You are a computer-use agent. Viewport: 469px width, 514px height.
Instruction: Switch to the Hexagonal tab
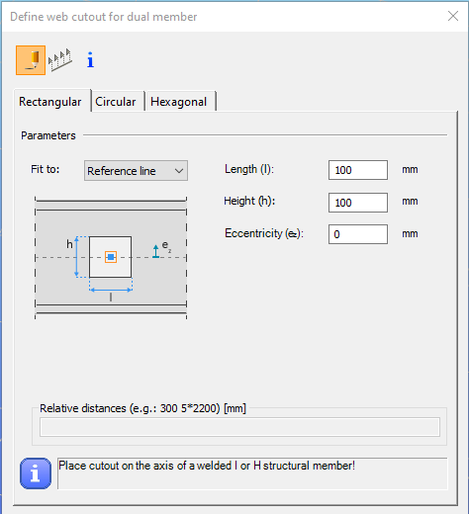click(x=179, y=102)
